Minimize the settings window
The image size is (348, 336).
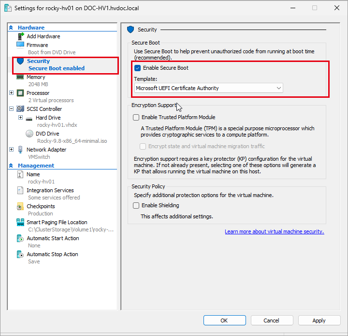point(293,8)
